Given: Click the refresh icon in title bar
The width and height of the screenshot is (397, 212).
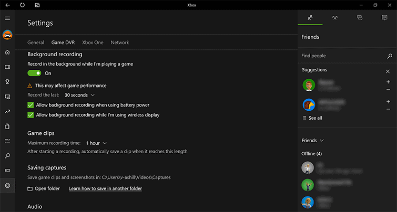Looking at the screenshot, I should pyautogui.click(x=22, y=5).
